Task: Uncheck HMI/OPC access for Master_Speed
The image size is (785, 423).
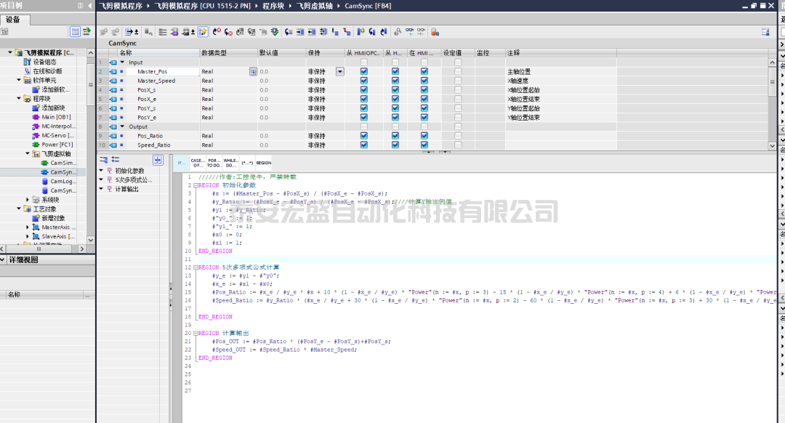Action: (364, 81)
